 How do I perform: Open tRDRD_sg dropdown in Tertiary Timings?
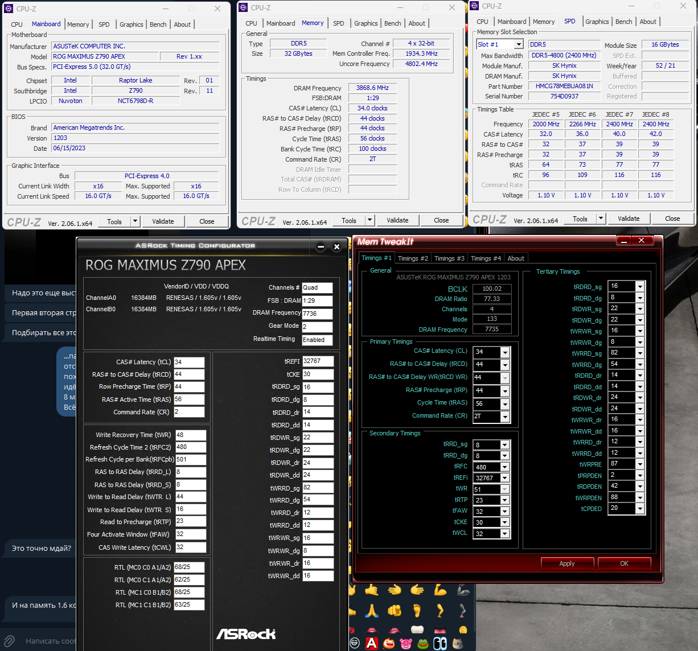pyautogui.click(x=640, y=287)
